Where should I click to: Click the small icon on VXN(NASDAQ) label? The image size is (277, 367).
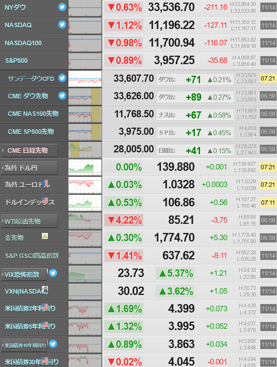pos(45,290)
